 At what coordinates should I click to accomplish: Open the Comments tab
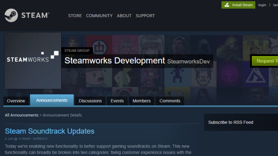point(170,101)
